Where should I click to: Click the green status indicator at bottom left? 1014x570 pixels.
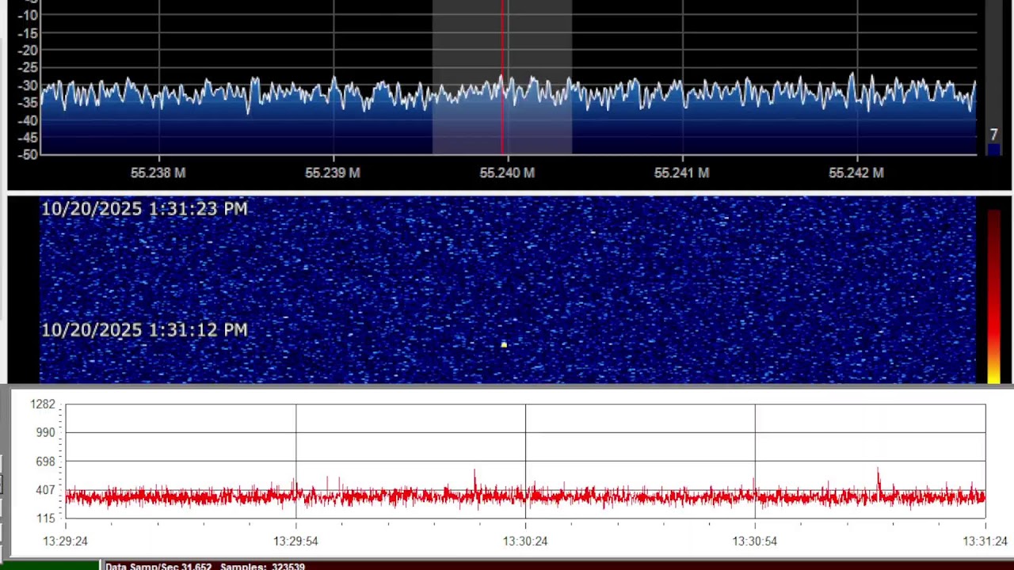point(49,565)
